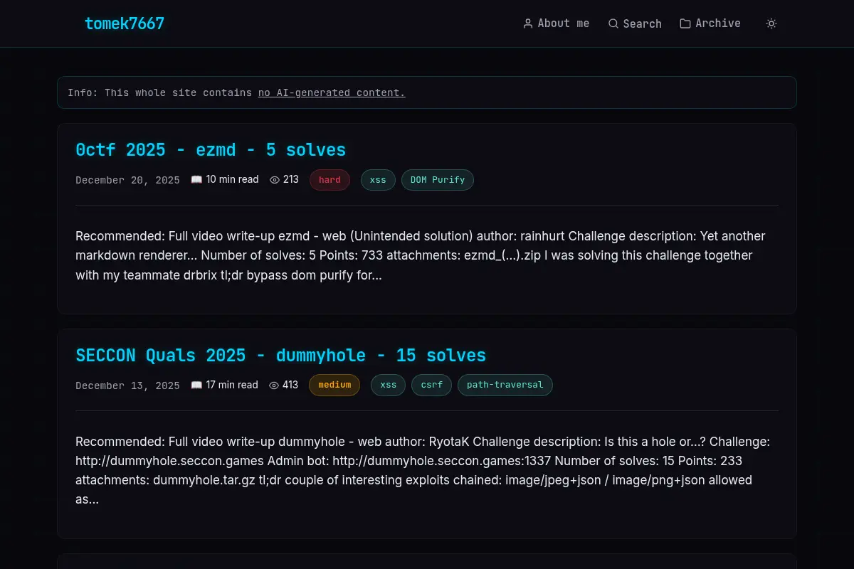This screenshot has width=854, height=569.
Task: Toggle the light/dark theme sun icon
Action: pos(771,23)
